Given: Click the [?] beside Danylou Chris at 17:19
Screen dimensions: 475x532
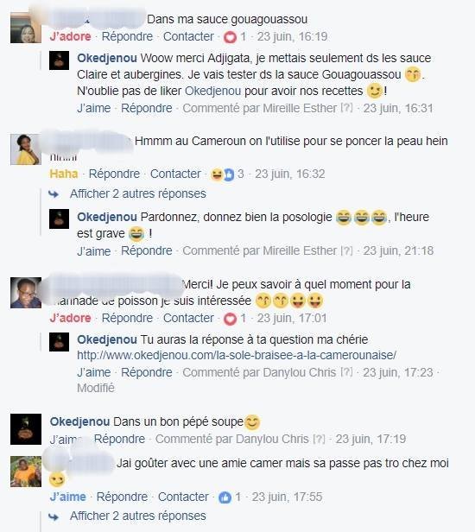Looking at the screenshot, I should pyautogui.click(x=319, y=439).
